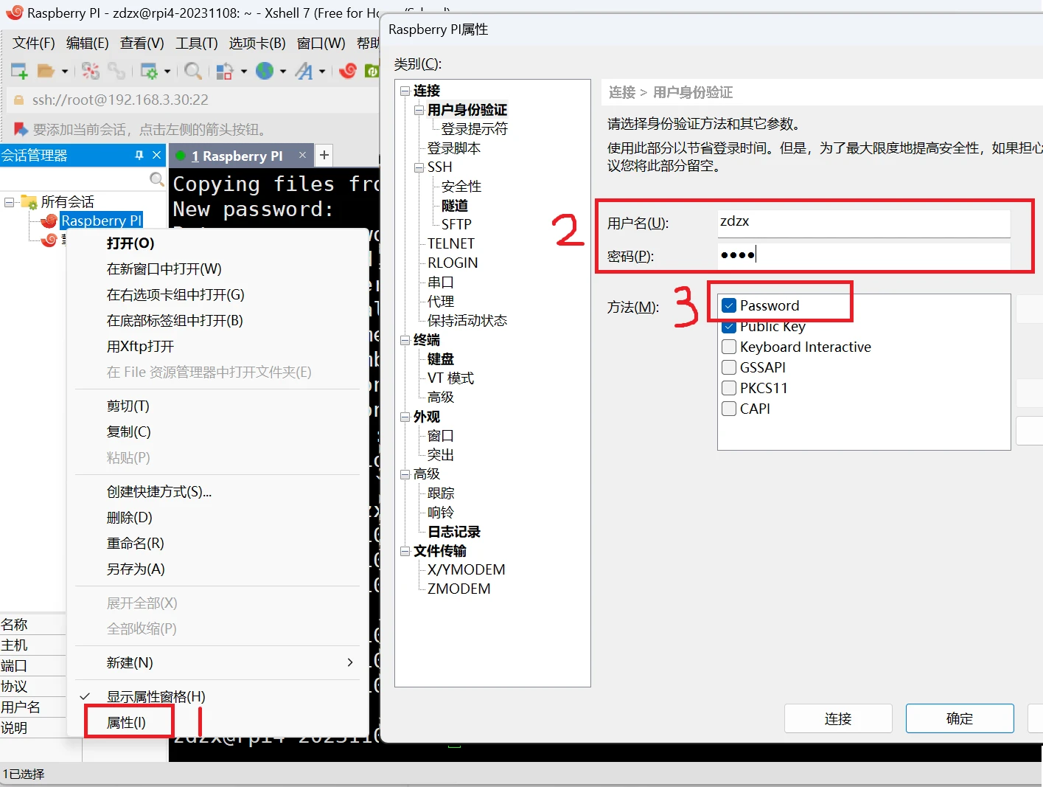Select 保持活动状态 in category tree
The image size is (1043, 787).
[467, 320]
